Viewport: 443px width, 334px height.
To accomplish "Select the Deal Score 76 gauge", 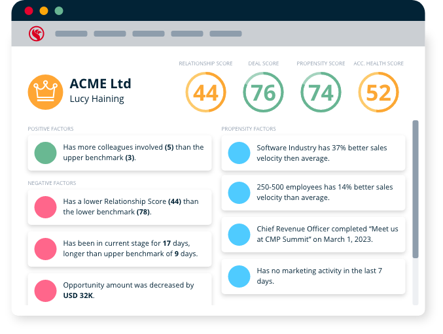I will (x=263, y=92).
